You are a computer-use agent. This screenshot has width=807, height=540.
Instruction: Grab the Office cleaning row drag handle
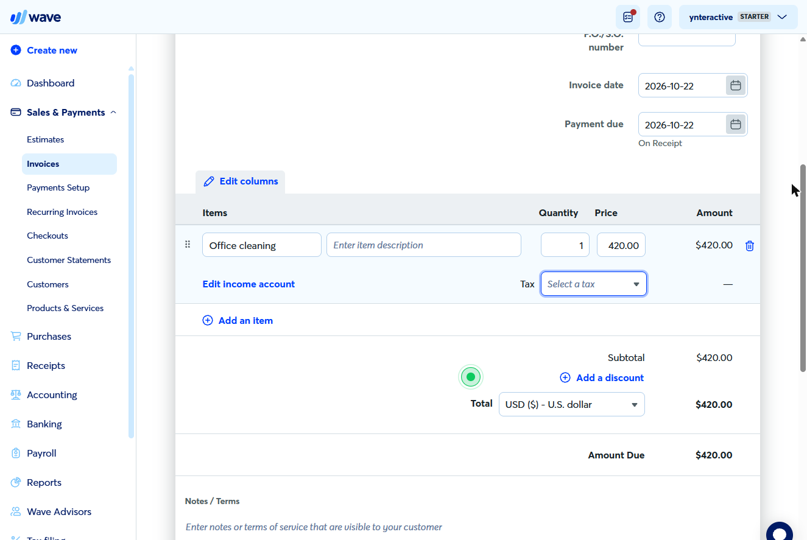click(x=188, y=245)
